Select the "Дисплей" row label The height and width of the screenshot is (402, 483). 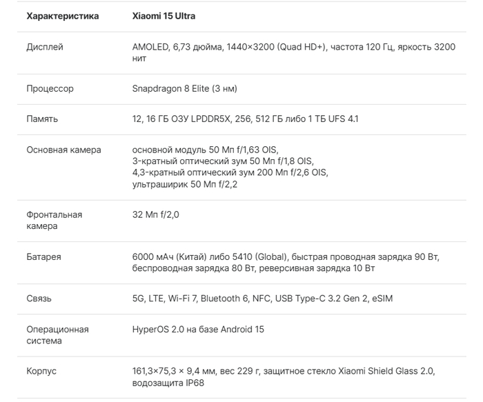click(45, 48)
